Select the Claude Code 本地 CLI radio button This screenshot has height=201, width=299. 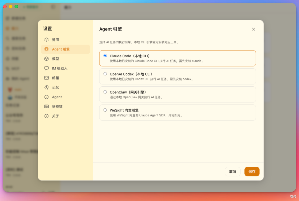coord(105,55)
